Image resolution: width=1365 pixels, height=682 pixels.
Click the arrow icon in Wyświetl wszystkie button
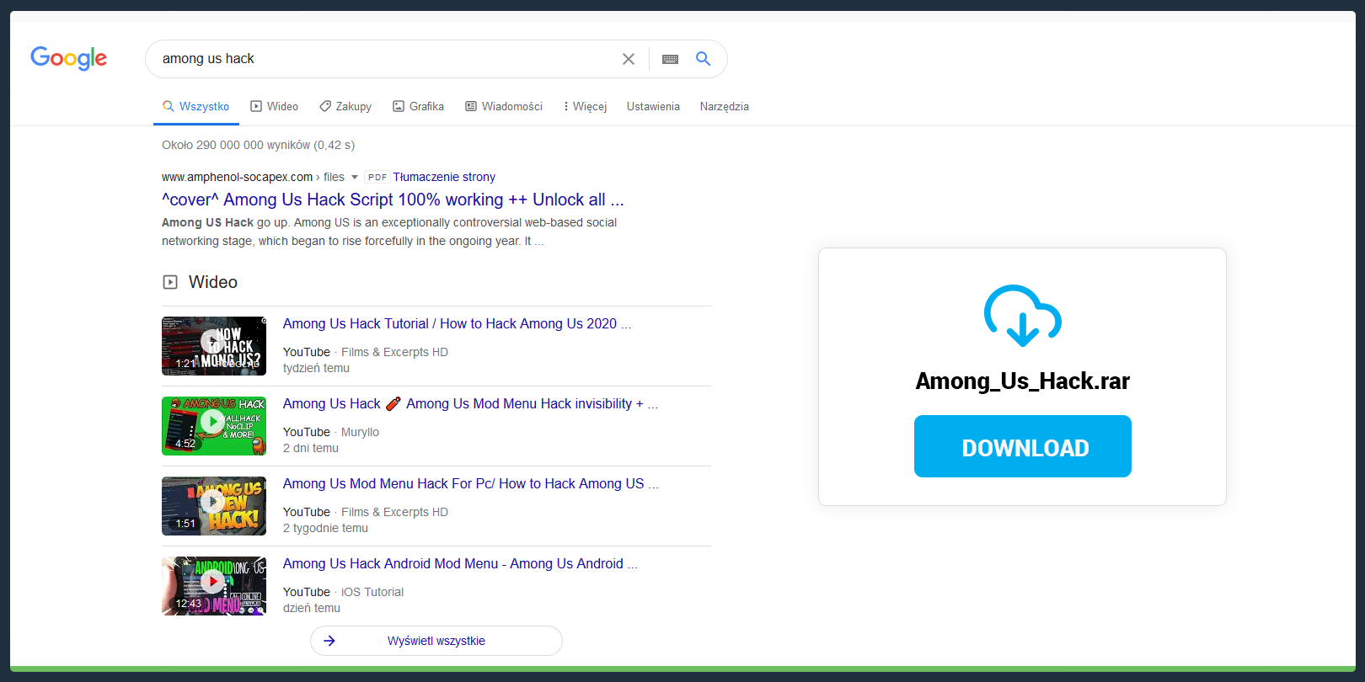(329, 641)
